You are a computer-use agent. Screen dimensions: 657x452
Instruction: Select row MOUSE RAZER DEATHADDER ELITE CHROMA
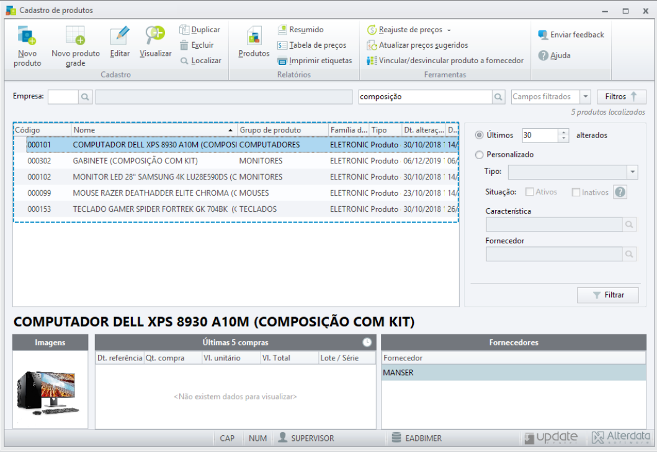(x=236, y=193)
